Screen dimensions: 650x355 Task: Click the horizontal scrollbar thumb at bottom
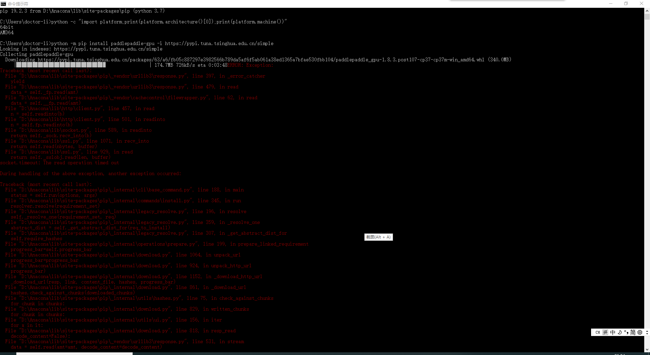tap(74, 354)
